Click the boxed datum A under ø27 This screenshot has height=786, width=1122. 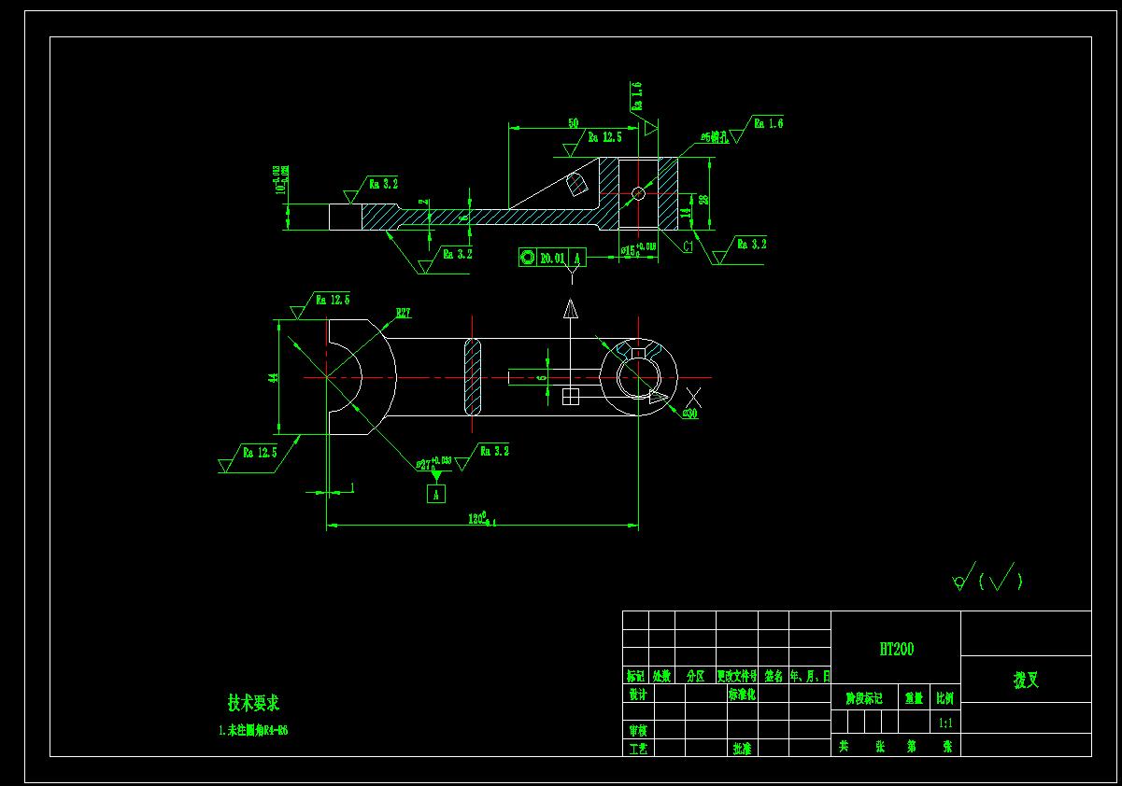436,495
